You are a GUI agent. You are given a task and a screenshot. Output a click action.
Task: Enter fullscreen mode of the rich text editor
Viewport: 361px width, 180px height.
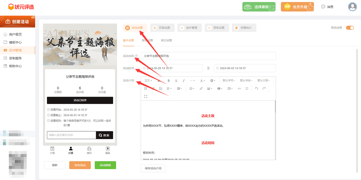(145, 96)
